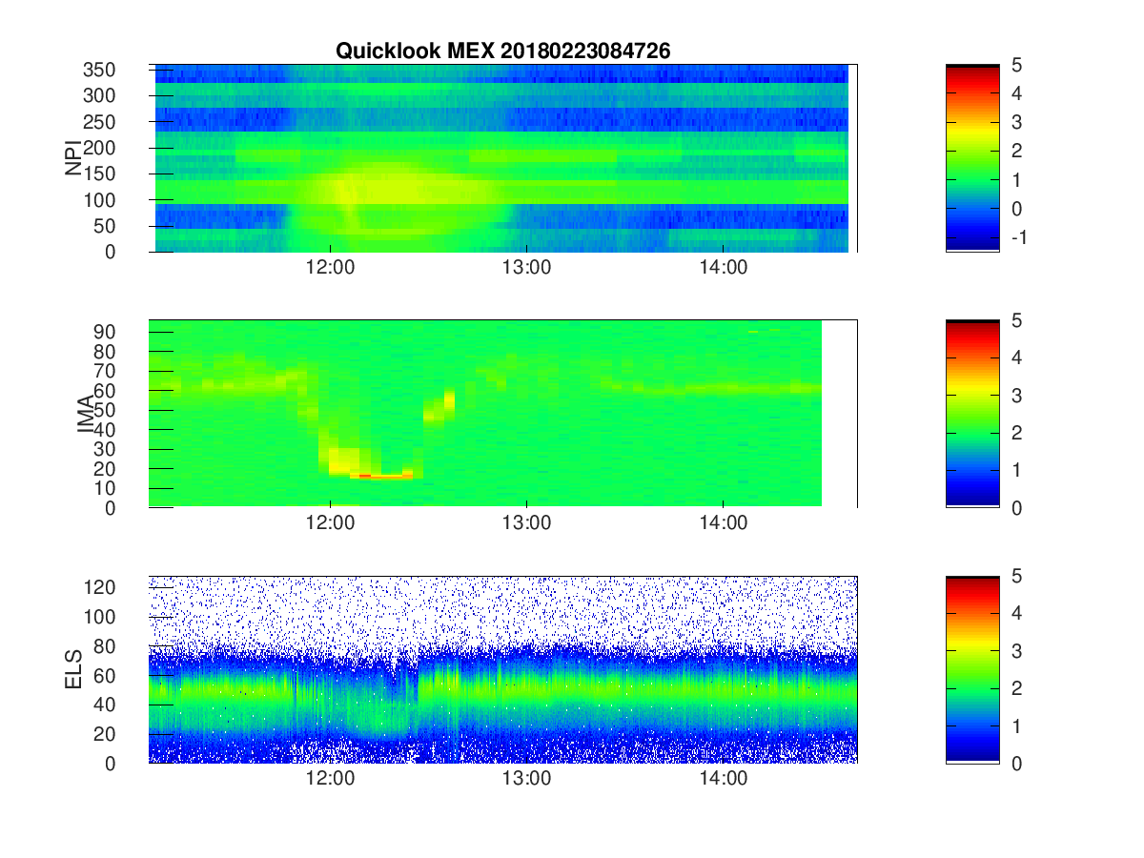Select the ELS y-axis label
1144x858 pixels.
pyautogui.click(x=73, y=669)
